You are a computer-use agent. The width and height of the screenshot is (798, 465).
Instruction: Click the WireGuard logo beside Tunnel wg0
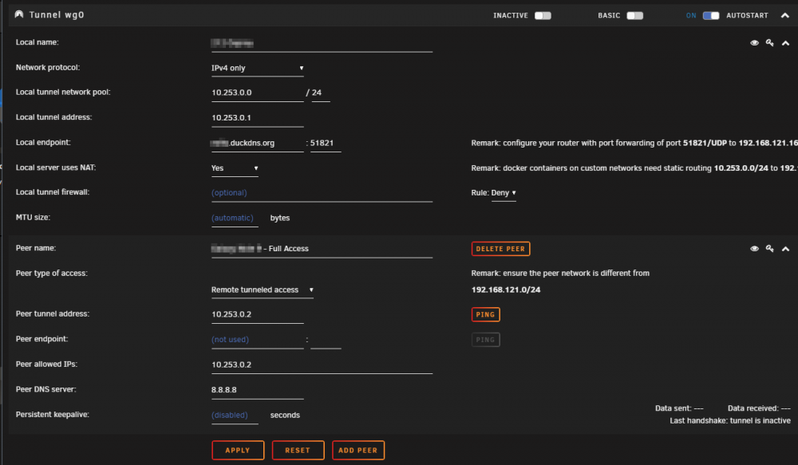click(x=19, y=14)
